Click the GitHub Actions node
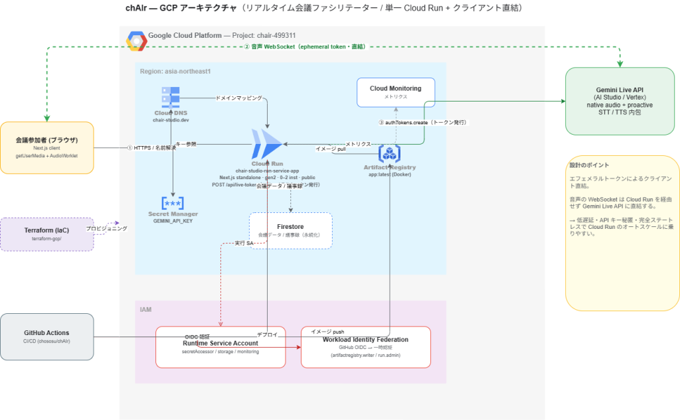Image resolution: width=680 pixels, height=420 pixels. 47,337
